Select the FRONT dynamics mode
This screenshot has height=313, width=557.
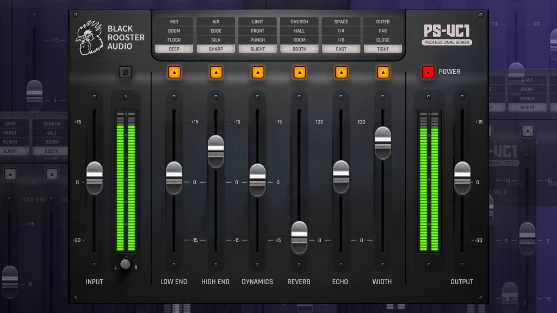pos(257,31)
